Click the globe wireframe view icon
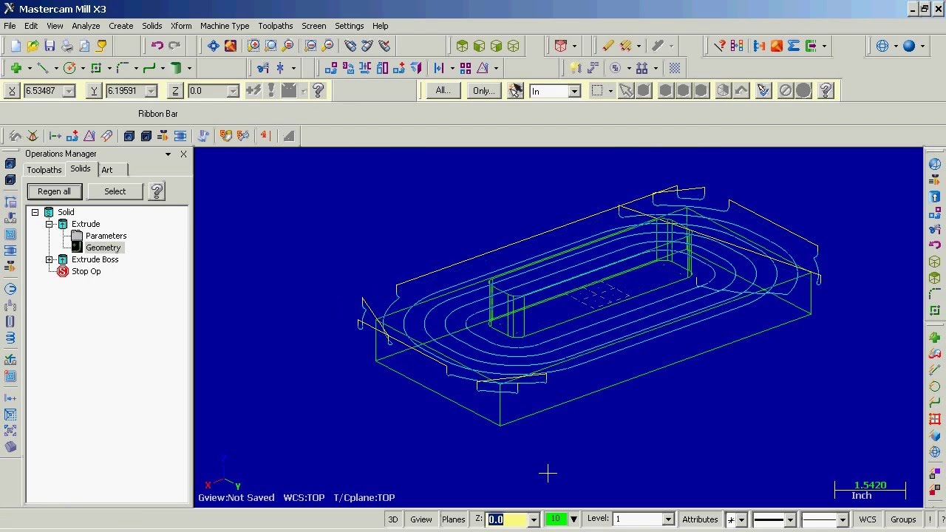The width and height of the screenshot is (946, 532). (x=882, y=46)
